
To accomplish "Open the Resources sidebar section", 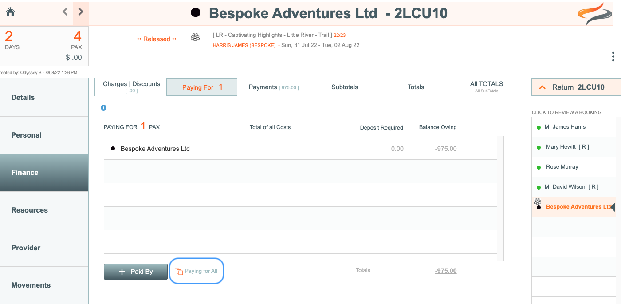I will [x=44, y=210].
